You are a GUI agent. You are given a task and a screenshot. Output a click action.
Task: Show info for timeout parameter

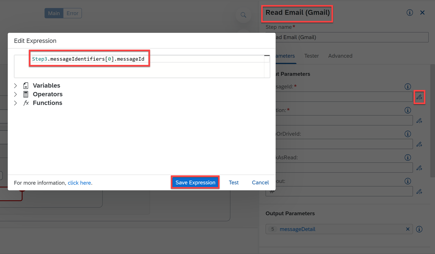pos(408,181)
